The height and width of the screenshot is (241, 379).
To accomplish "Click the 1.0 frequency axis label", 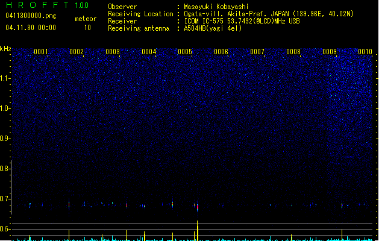I will click(x=5, y=108).
